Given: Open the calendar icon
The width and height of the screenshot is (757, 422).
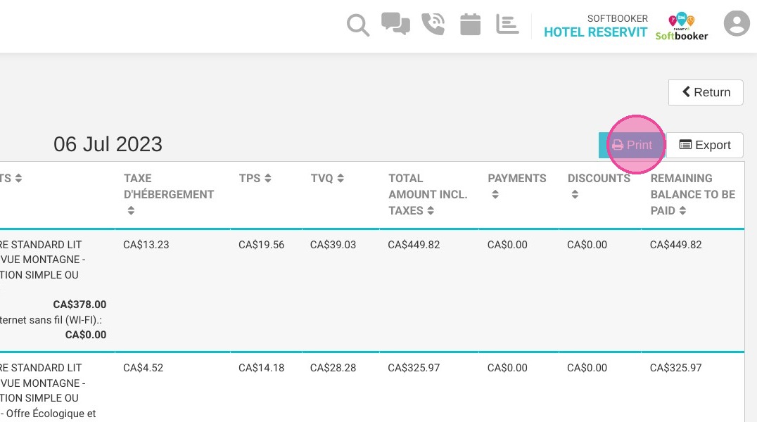Looking at the screenshot, I should 470,24.
